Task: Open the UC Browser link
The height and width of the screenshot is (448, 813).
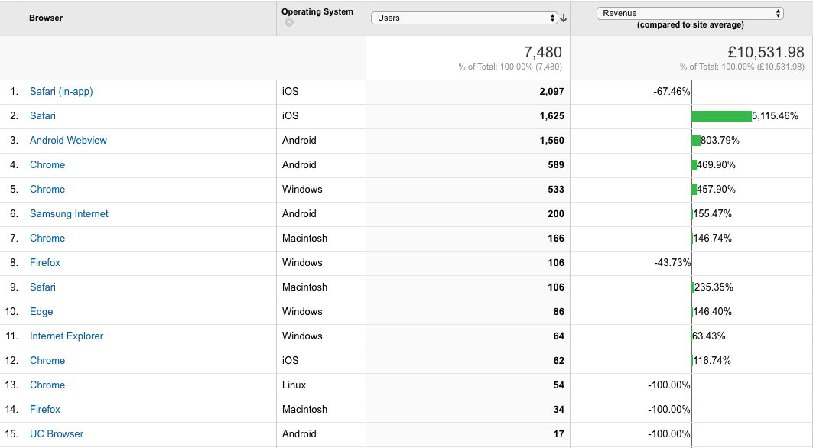Action: tap(57, 433)
